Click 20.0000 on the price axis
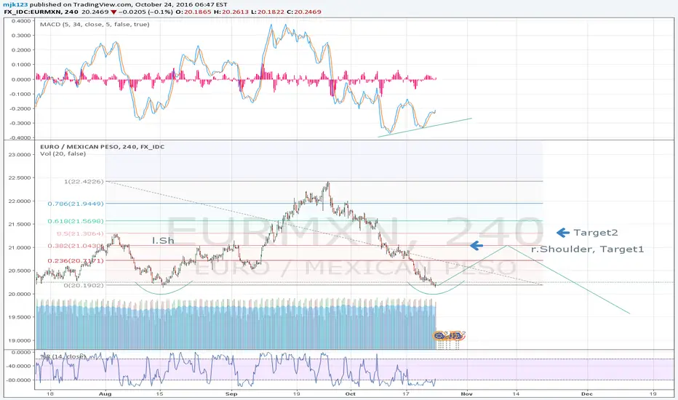The width and height of the screenshot is (678, 400). tap(20, 294)
